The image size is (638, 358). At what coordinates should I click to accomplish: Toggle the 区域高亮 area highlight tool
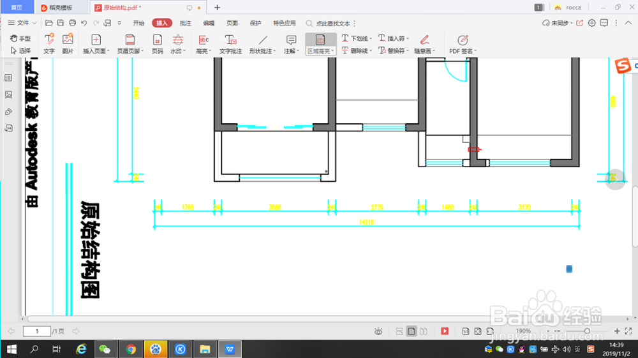[321, 44]
